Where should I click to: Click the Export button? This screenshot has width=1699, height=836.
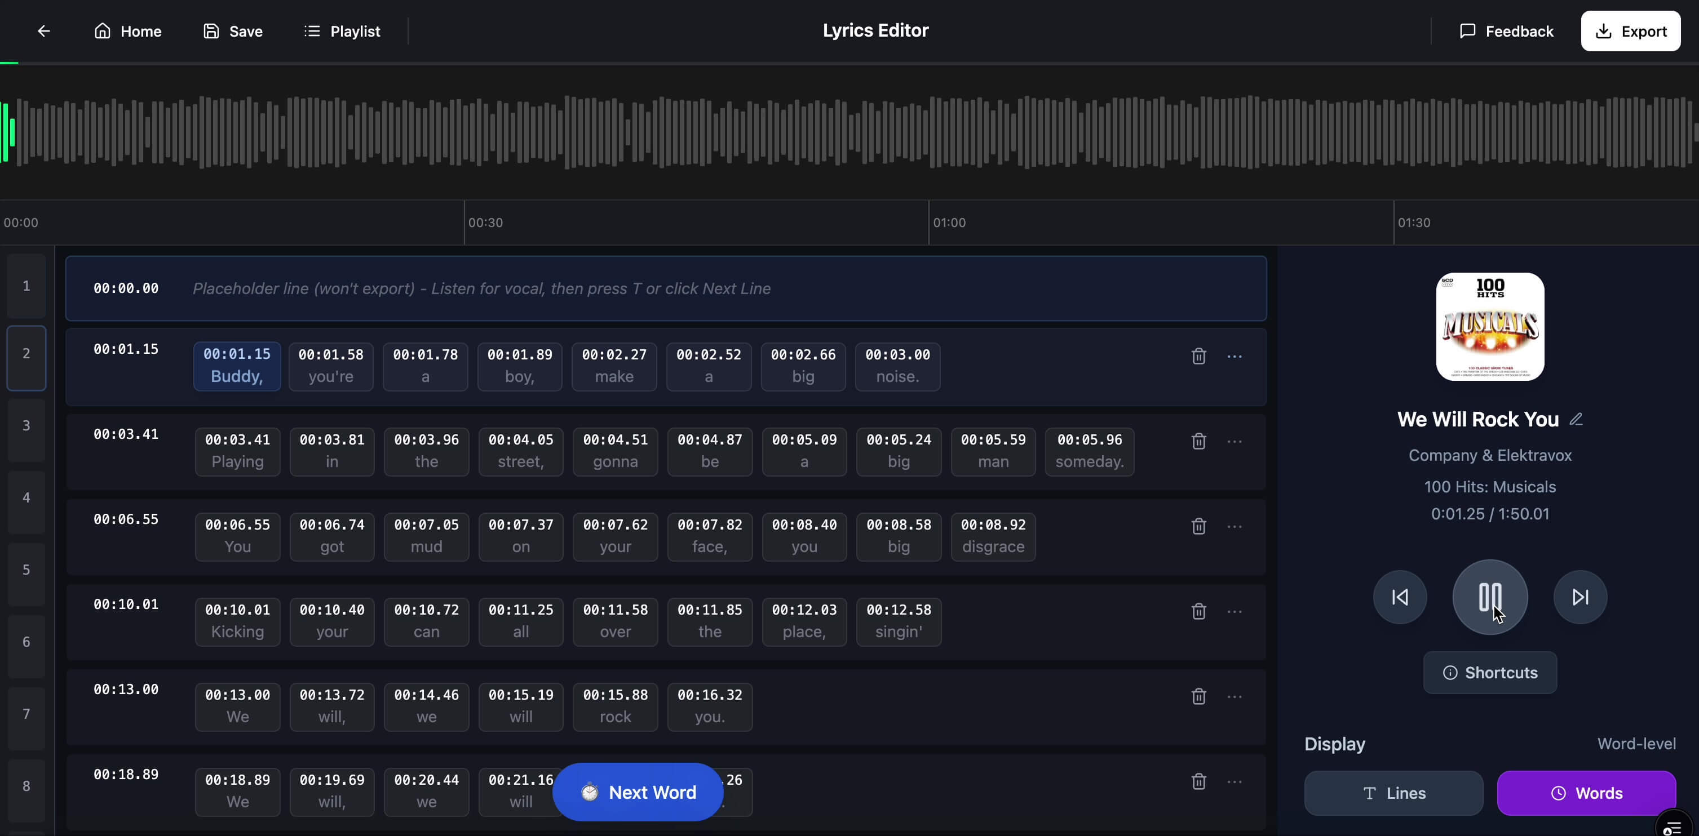pos(1630,31)
